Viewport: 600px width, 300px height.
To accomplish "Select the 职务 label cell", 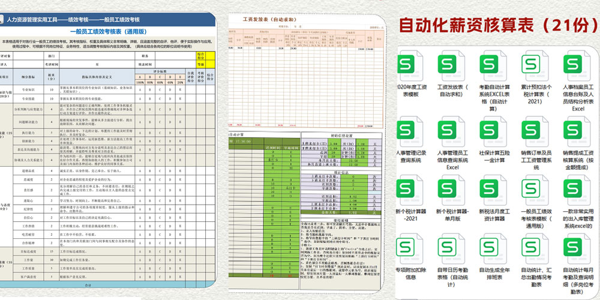I will point(145,56).
